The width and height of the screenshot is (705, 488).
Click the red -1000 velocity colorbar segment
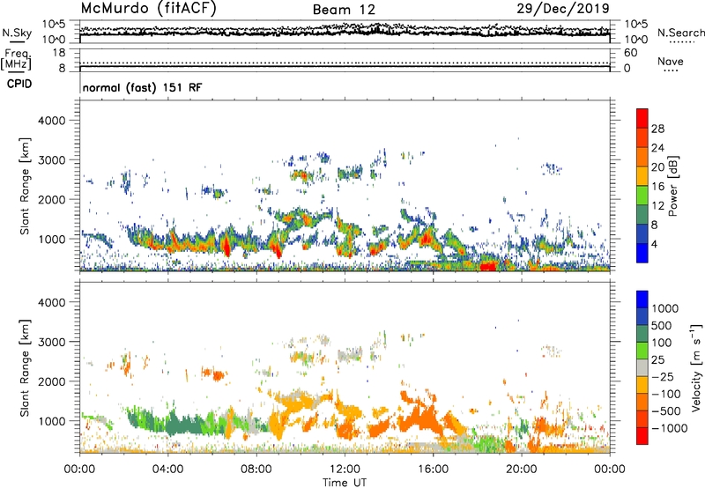point(642,436)
